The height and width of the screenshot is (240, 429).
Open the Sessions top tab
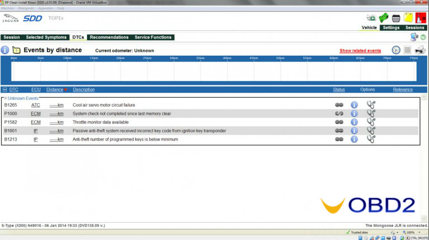[x=414, y=27]
